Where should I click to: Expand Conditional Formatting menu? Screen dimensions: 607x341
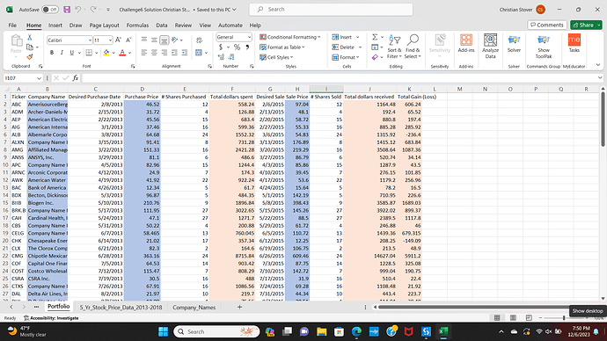290,37
